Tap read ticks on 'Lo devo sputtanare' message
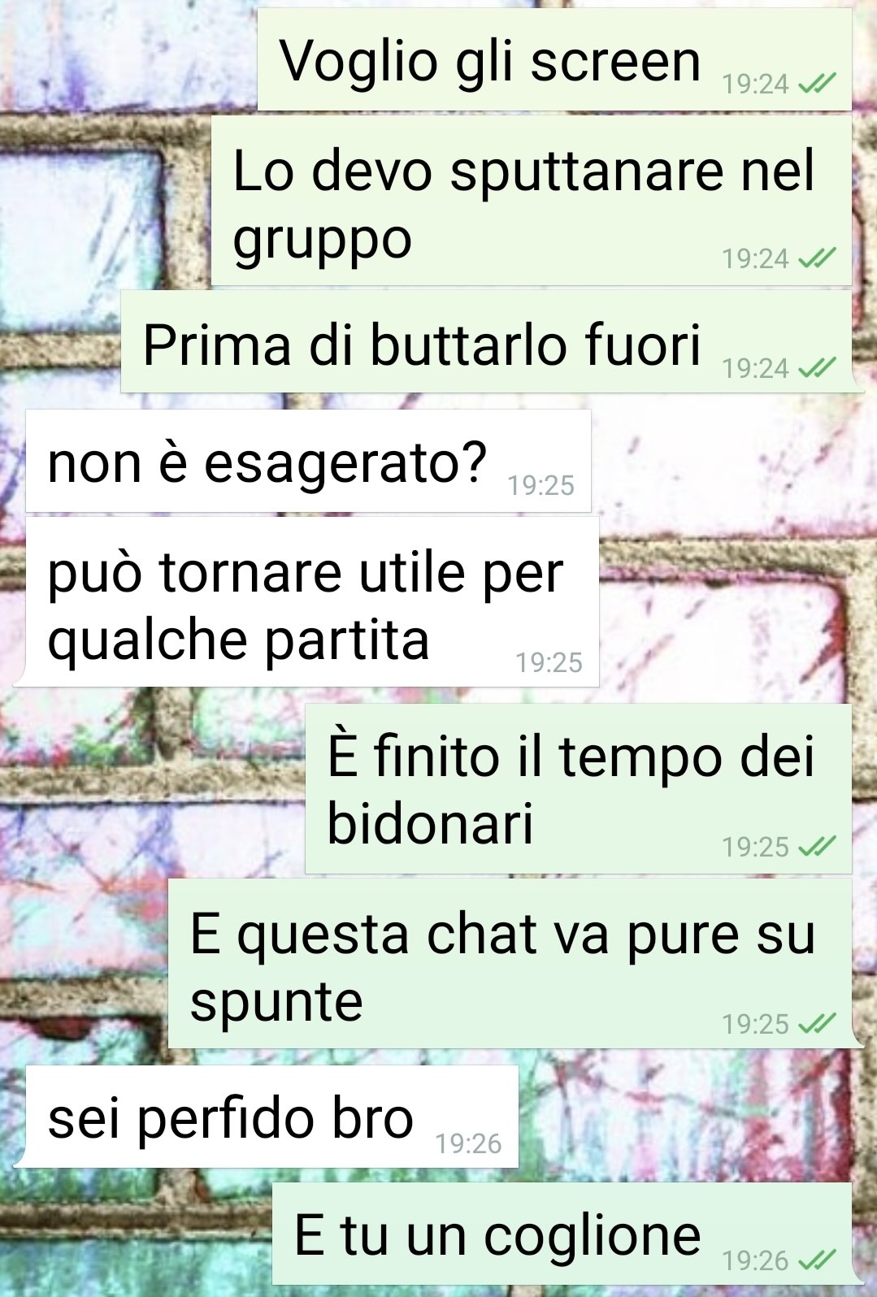Screen dimensions: 877x1297 (817, 258)
